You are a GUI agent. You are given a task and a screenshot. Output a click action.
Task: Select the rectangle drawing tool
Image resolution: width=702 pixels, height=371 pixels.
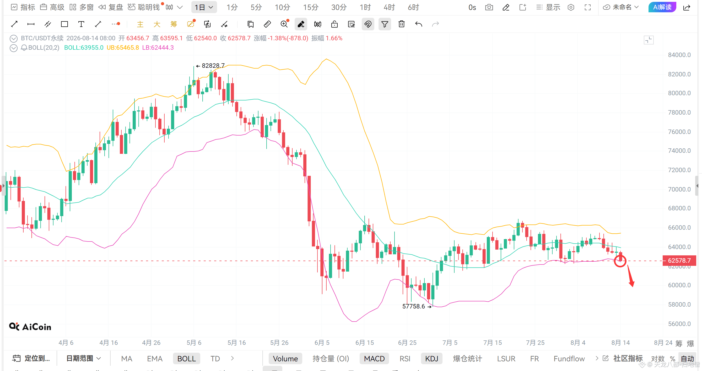(64, 24)
